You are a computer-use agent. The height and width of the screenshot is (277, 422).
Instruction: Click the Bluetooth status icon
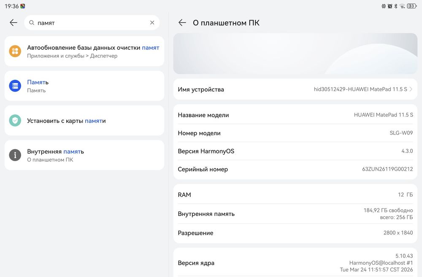(396, 6)
